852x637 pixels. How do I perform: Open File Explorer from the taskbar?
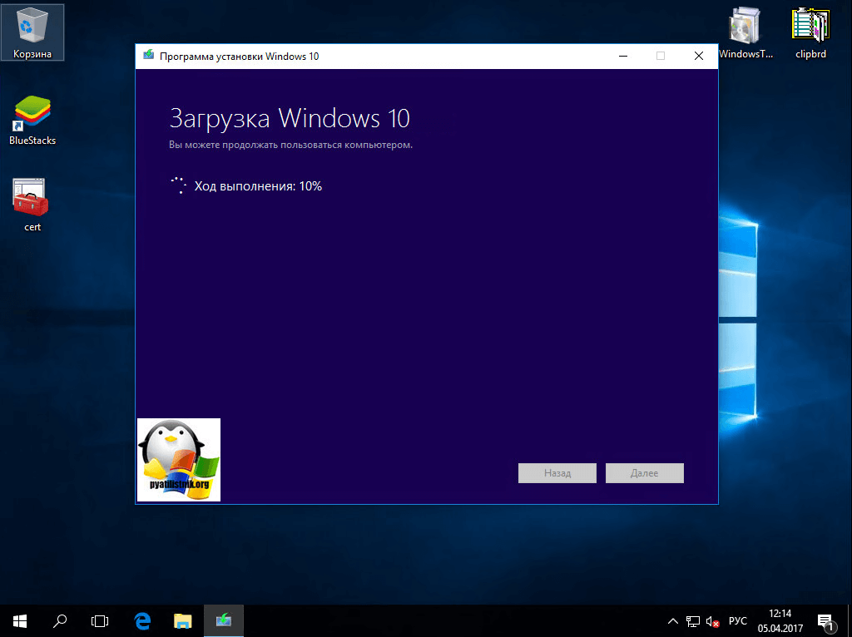pos(183,620)
